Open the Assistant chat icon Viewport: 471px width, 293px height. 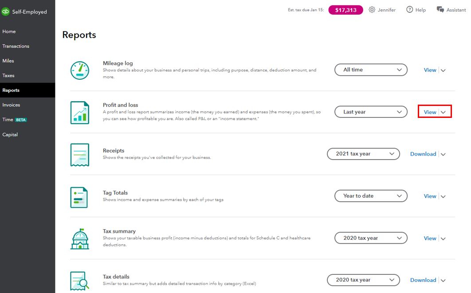tap(440, 10)
